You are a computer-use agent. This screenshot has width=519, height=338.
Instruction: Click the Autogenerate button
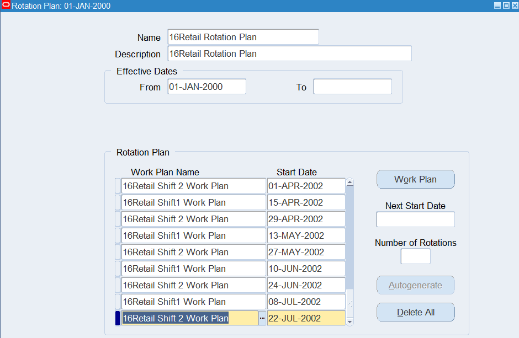[x=415, y=285]
